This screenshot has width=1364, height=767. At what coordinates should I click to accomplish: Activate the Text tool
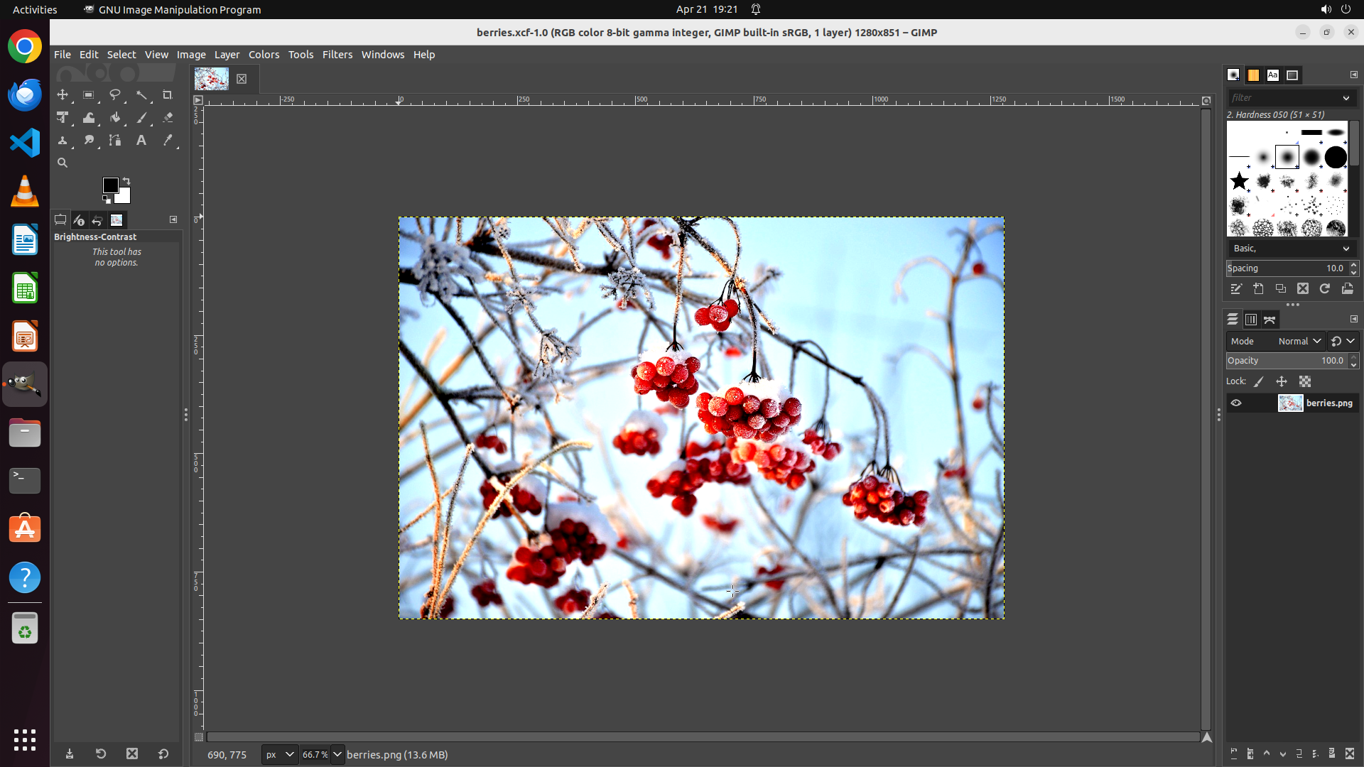(x=141, y=141)
